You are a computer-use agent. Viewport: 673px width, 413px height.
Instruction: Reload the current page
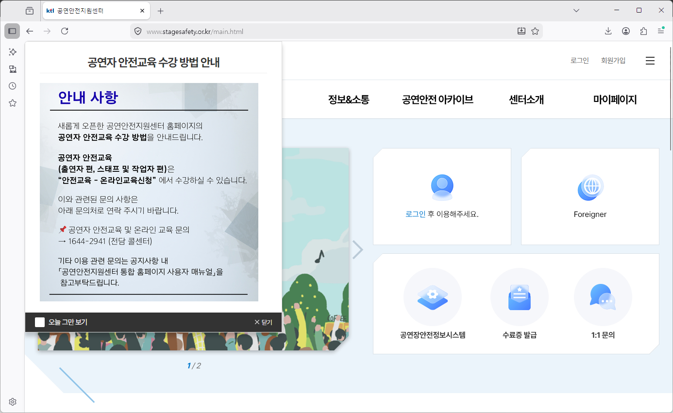tap(65, 31)
